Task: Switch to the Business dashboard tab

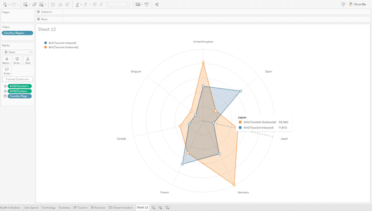Action: 98,208
